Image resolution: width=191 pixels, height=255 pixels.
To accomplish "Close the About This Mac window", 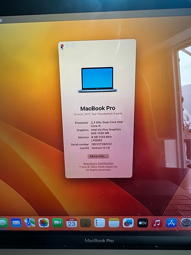I will pyautogui.click(x=62, y=46).
